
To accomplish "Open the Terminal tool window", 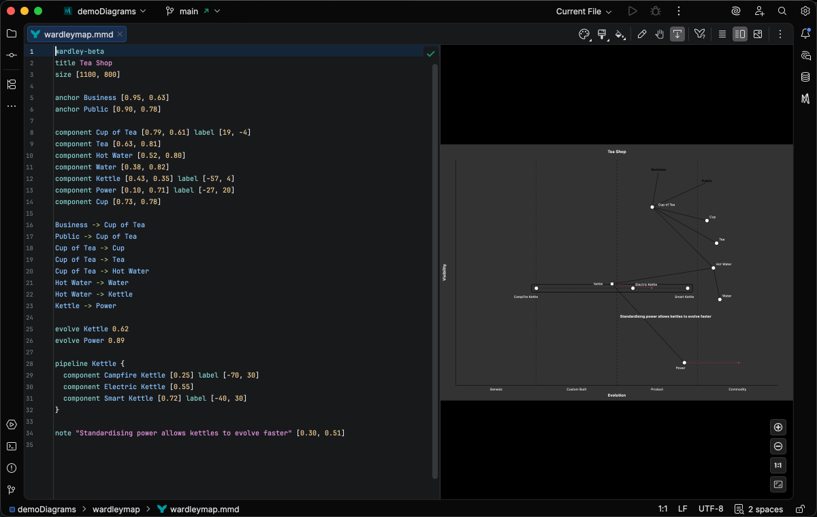I will (x=11, y=446).
